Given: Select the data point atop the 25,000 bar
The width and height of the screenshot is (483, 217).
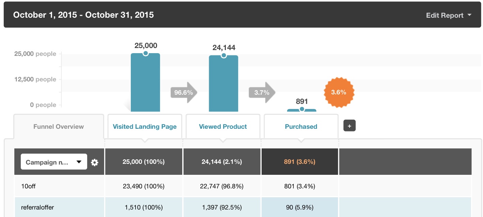Looking at the screenshot, I should tap(145, 53).
